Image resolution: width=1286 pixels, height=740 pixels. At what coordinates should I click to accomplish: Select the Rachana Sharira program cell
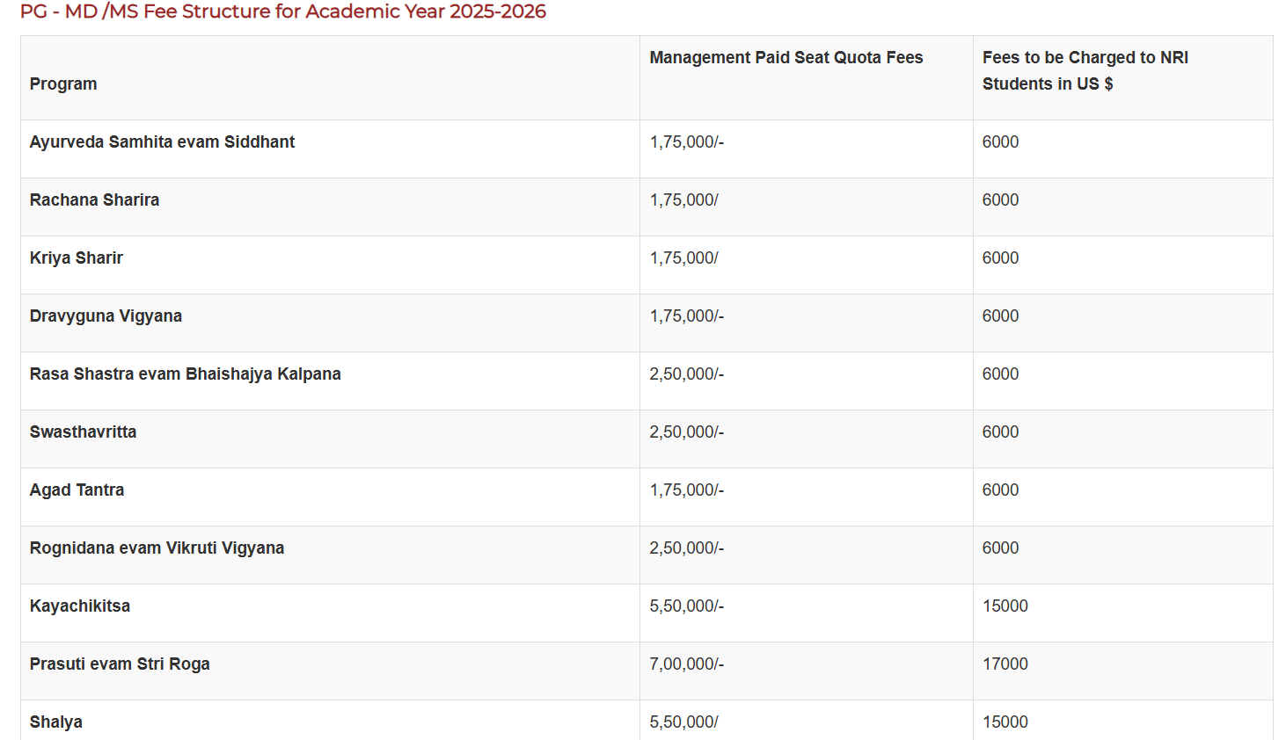coord(94,200)
